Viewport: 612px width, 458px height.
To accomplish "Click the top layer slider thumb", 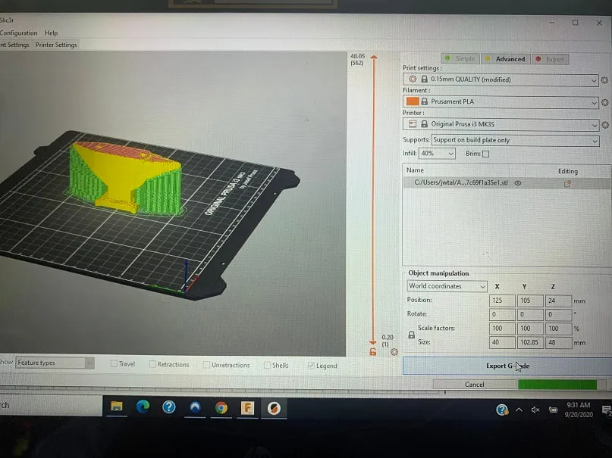I will 374,58.
